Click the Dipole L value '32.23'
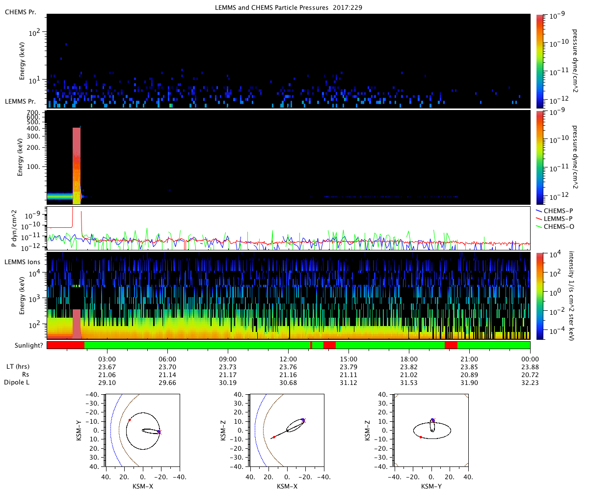Screen dimensions: 589x491 (530, 382)
